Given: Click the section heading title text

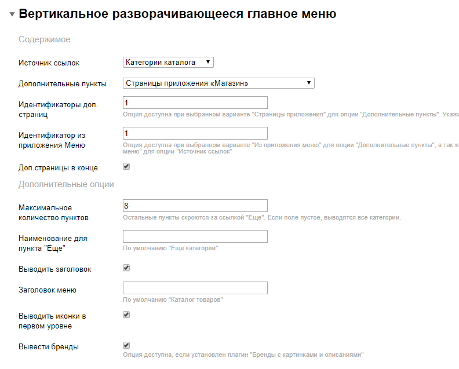Looking at the screenshot, I should (177, 14).
